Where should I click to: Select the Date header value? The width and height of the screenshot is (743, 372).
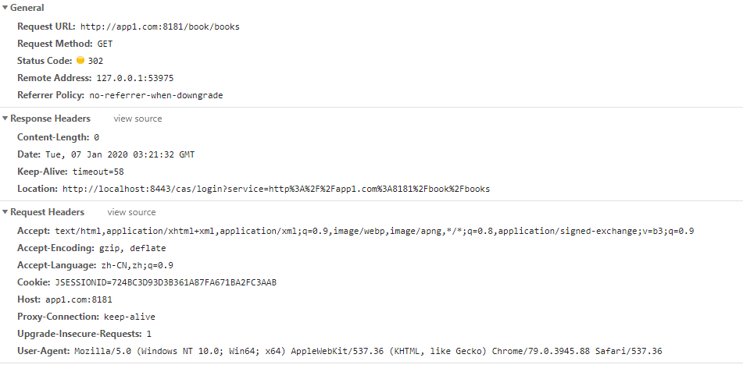(x=120, y=154)
